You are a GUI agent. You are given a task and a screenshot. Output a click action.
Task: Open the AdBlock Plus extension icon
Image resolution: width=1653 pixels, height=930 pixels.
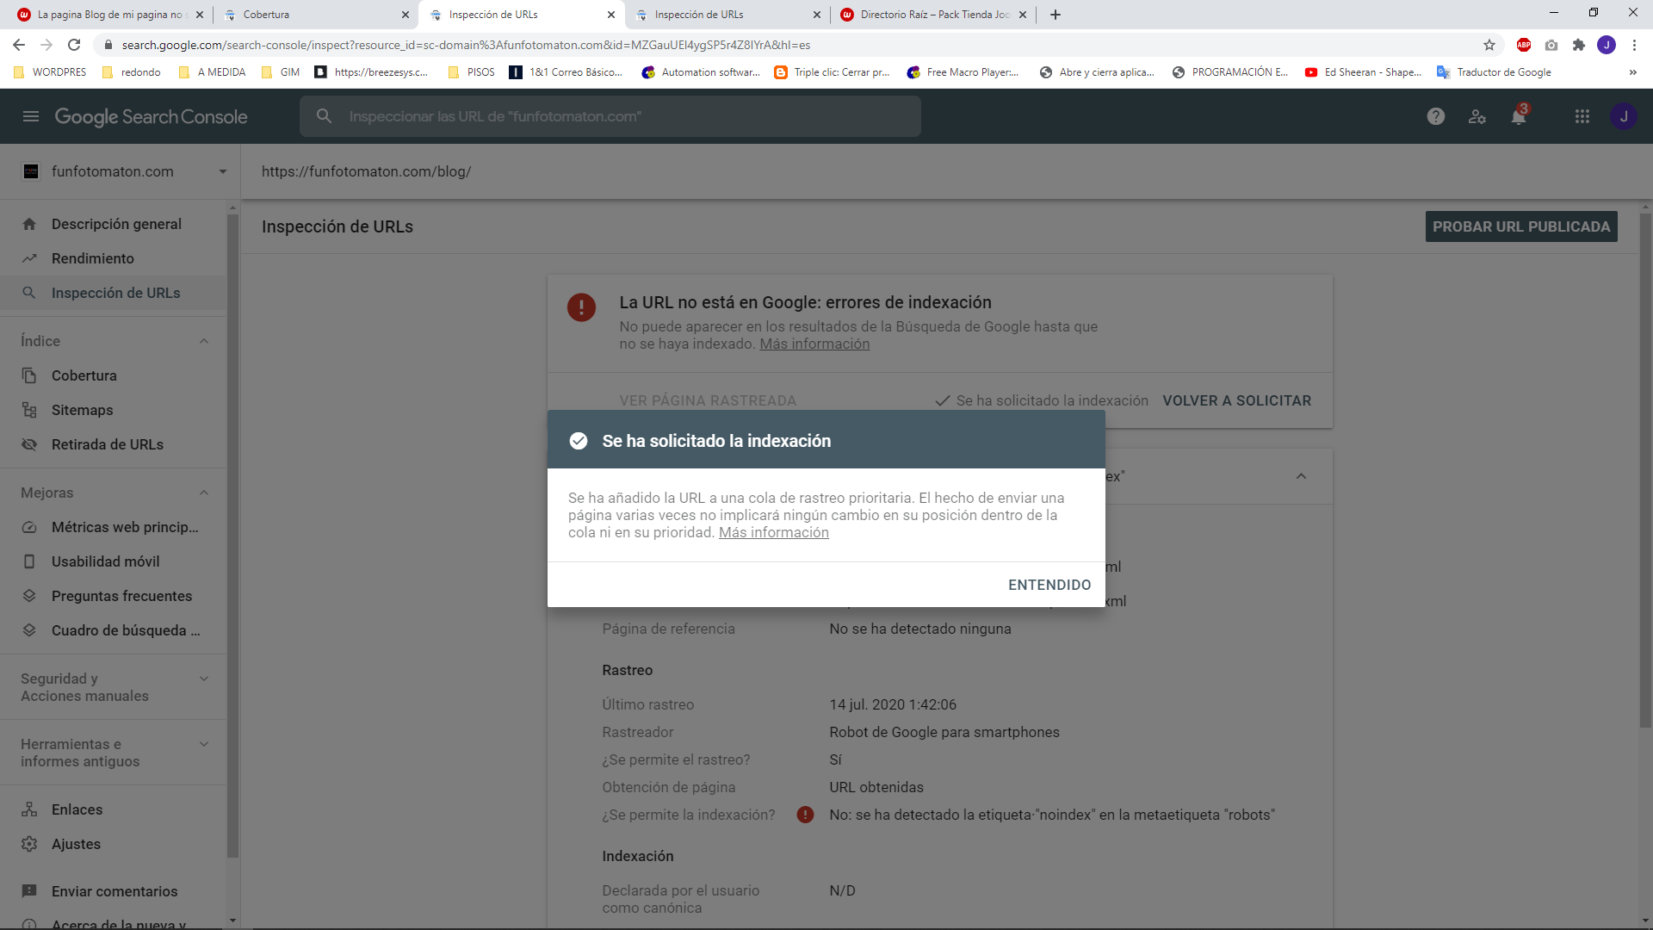pyautogui.click(x=1523, y=45)
